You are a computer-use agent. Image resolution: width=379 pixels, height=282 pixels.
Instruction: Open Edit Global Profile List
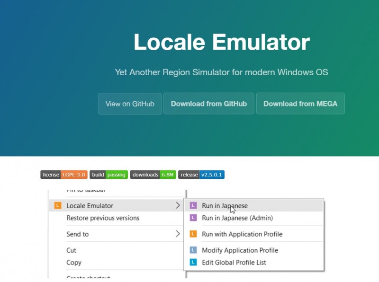coord(253,262)
